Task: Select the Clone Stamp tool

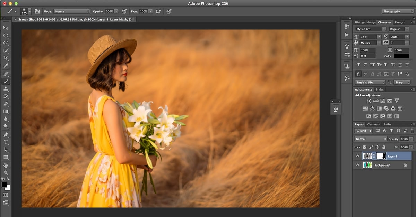Action: point(6,89)
